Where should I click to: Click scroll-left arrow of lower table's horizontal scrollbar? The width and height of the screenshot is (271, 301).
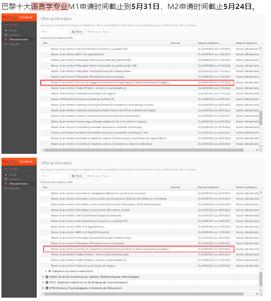point(42,294)
